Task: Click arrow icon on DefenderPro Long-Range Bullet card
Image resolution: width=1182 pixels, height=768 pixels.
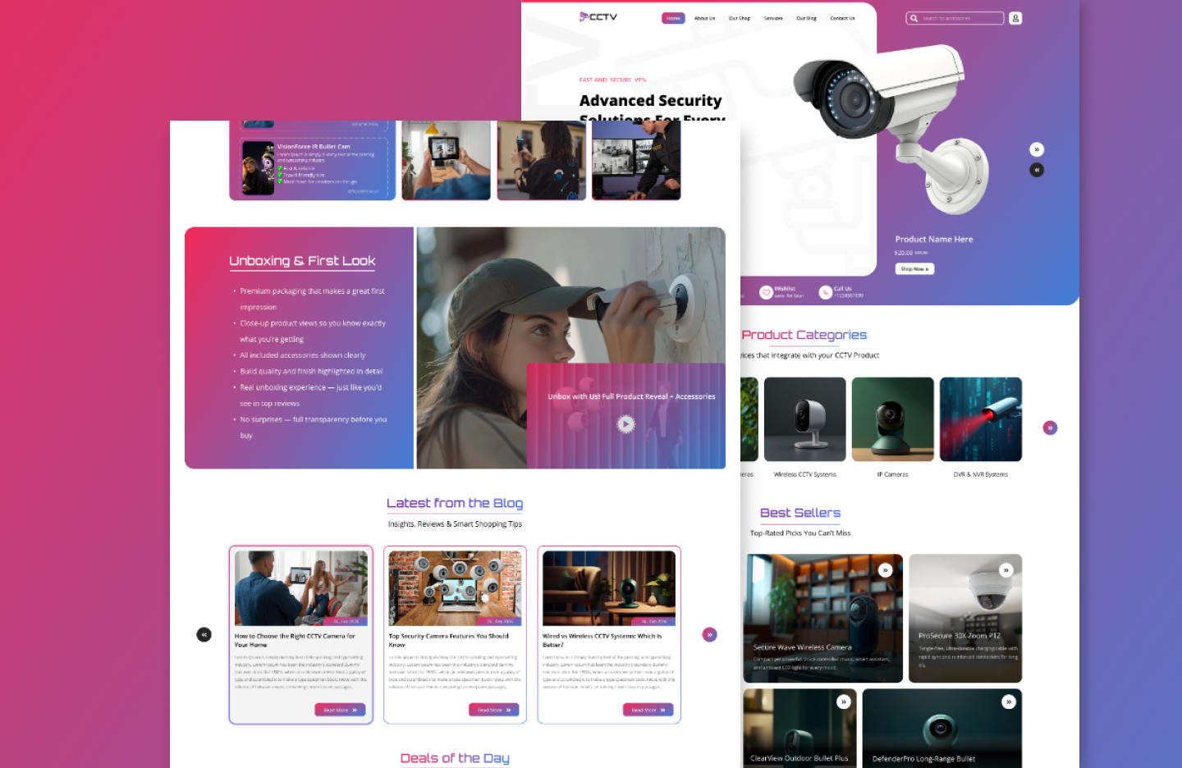Action: point(1009,702)
